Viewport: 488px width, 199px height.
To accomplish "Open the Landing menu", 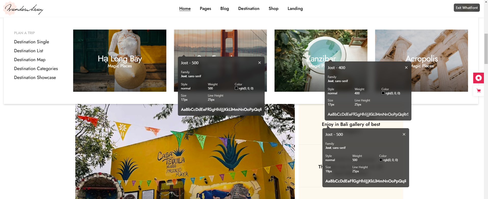I will coord(295,8).
